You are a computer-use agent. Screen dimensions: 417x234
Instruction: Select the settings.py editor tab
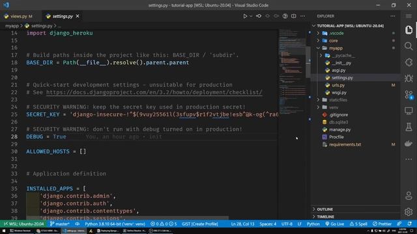pyautogui.click(x=63, y=16)
